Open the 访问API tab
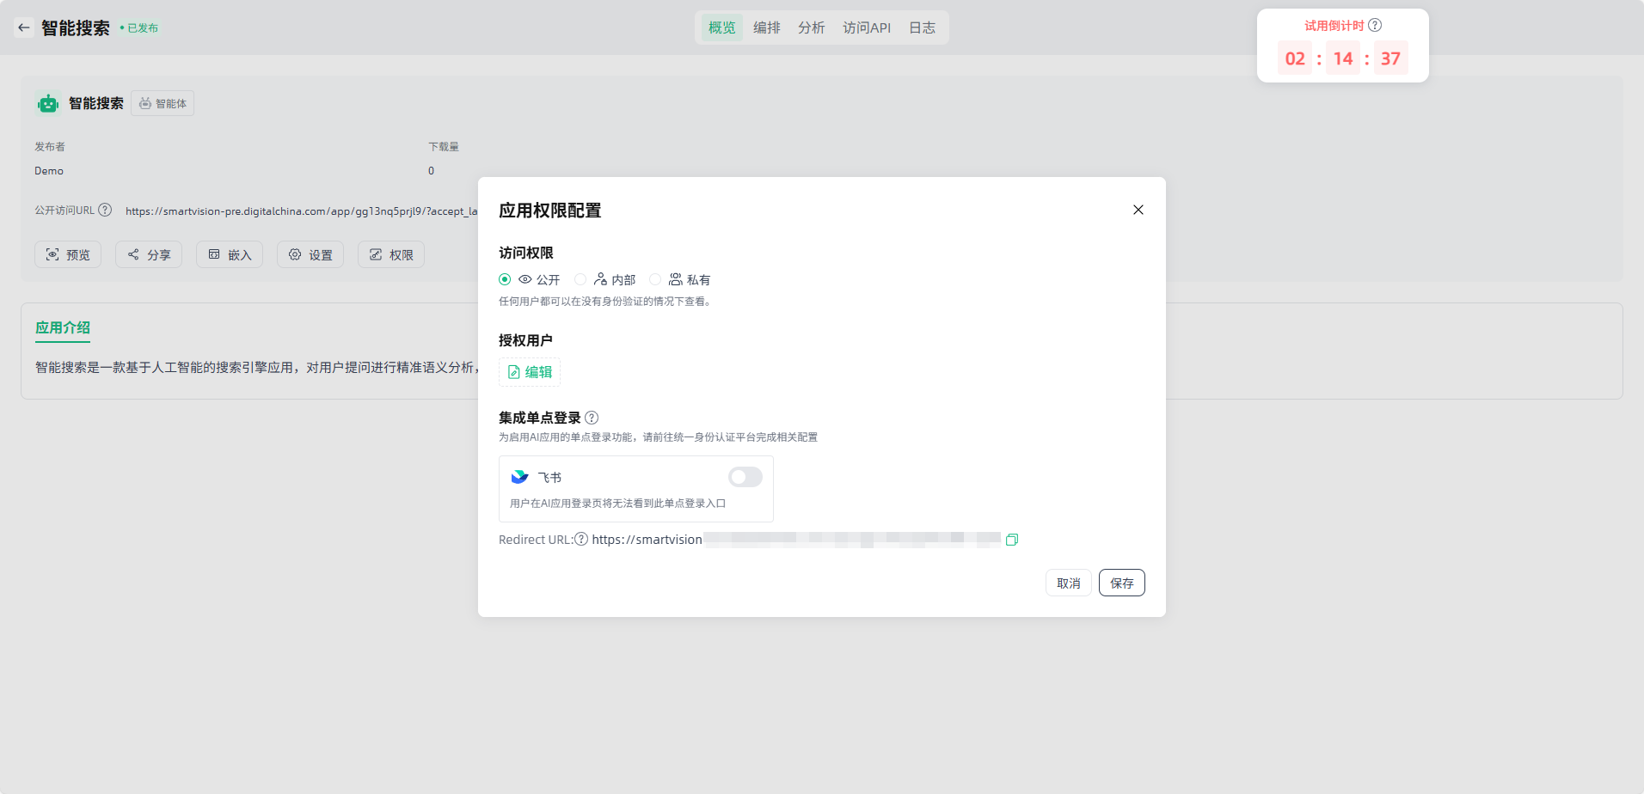Image resolution: width=1644 pixels, height=794 pixels. [x=866, y=27]
